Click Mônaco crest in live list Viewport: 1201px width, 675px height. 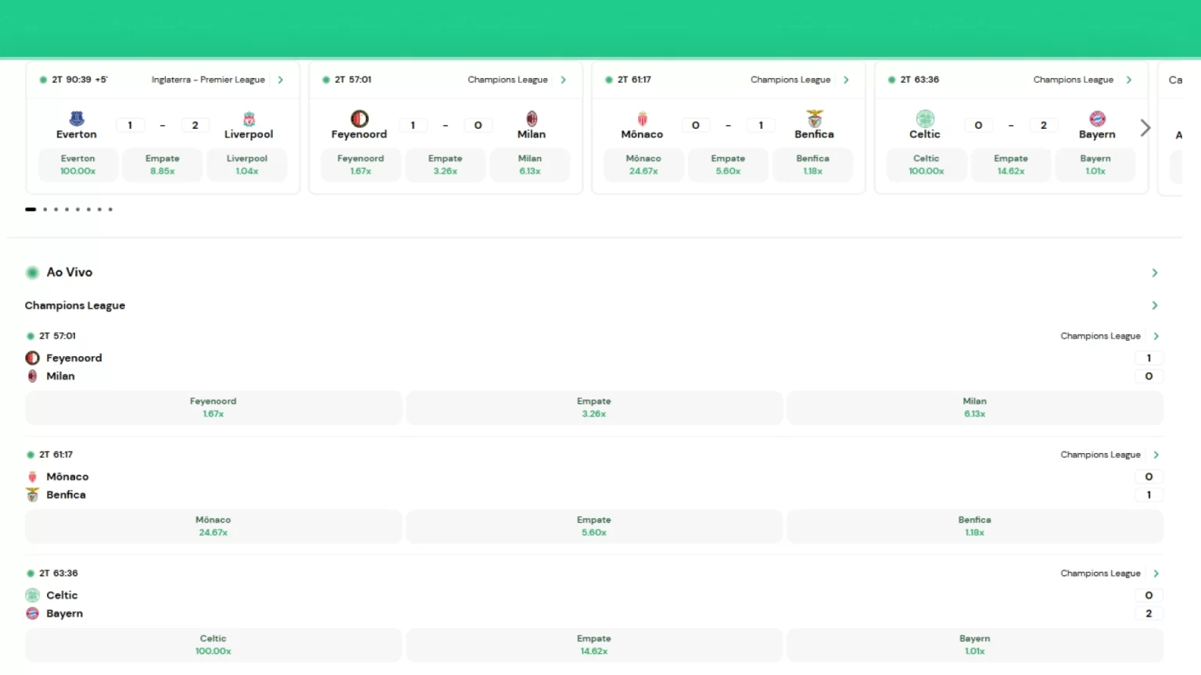click(x=32, y=477)
